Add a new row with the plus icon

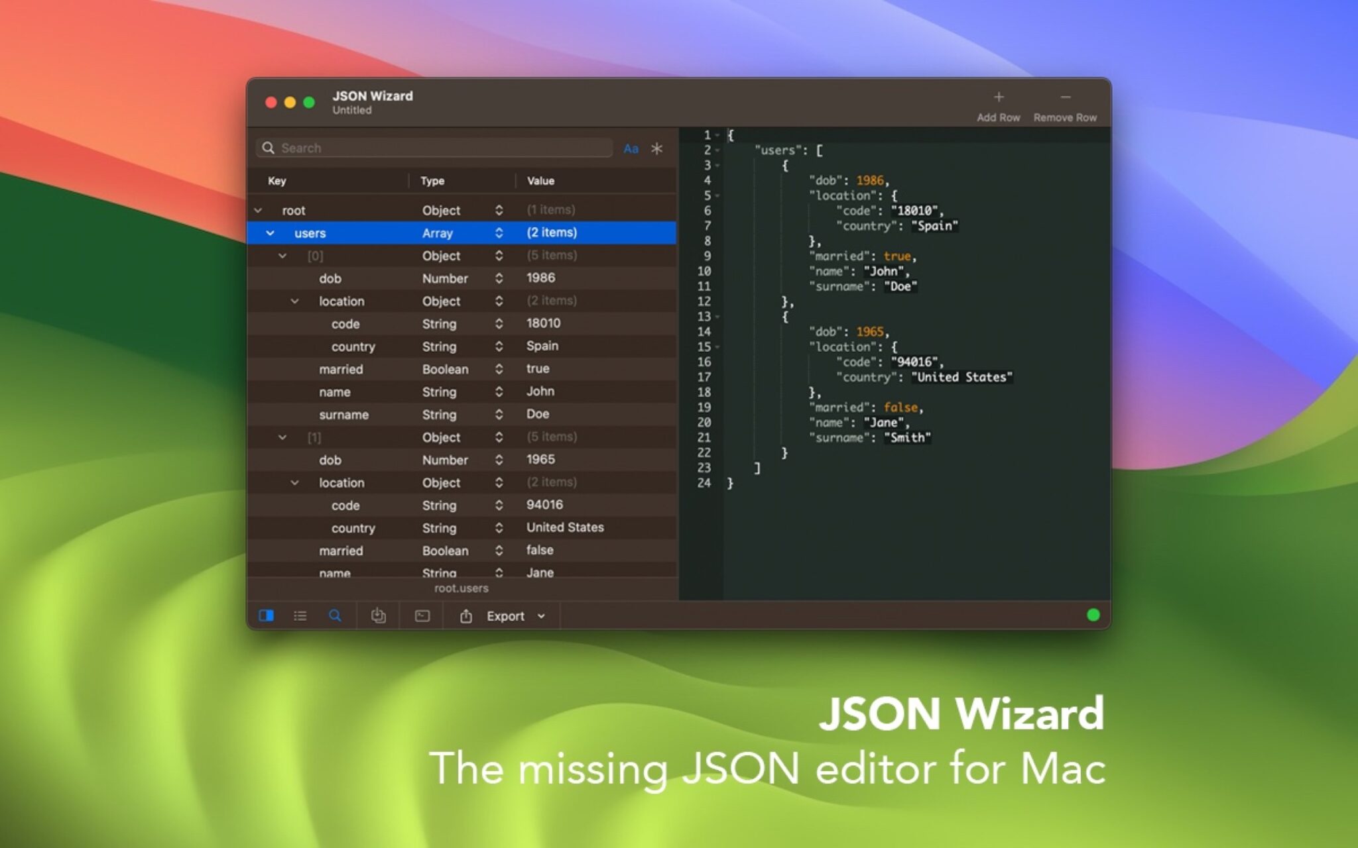pyautogui.click(x=999, y=97)
